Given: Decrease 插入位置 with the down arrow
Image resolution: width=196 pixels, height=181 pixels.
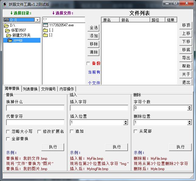Looking at the screenshot, I should tap(126, 124).
